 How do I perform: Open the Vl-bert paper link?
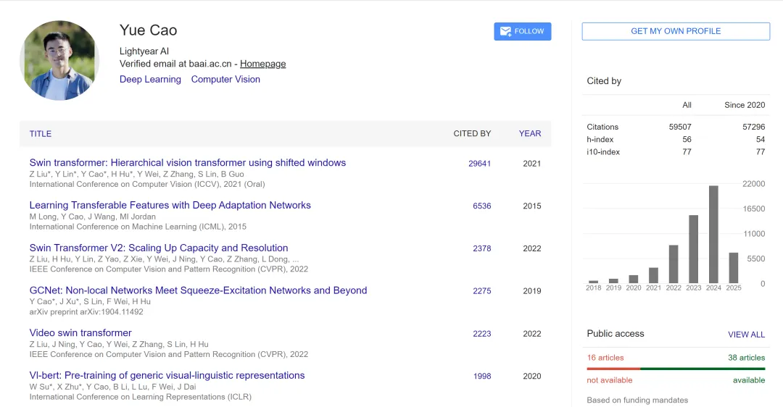click(x=167, y=375)
